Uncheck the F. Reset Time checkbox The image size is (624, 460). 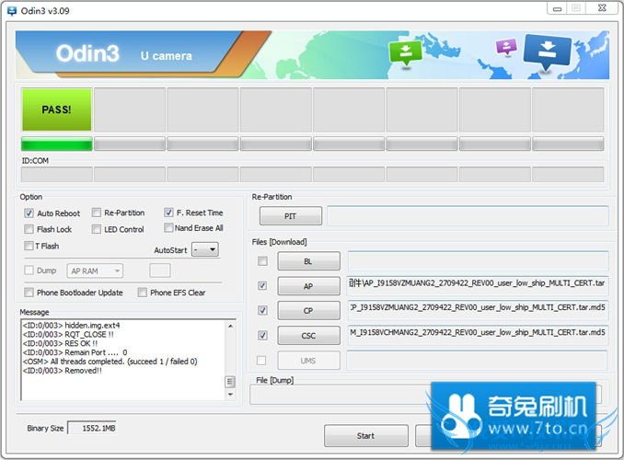coord(168,213)
